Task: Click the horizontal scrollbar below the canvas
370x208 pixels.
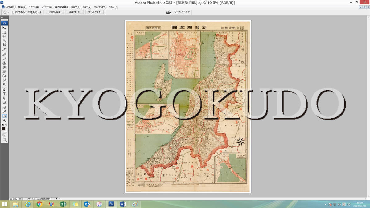Action: (212, 199)
